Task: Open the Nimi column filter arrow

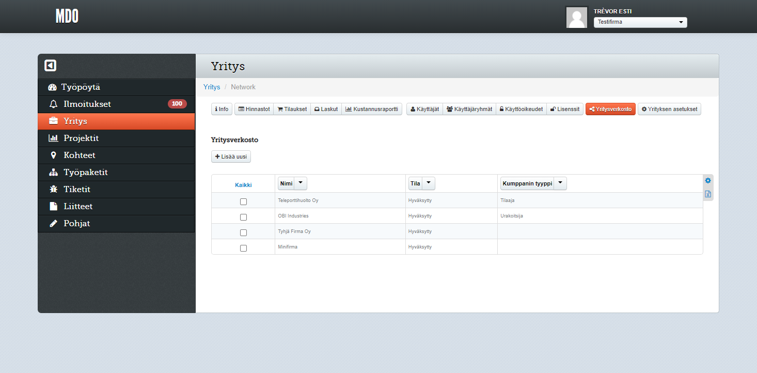Action: (301, 183)
